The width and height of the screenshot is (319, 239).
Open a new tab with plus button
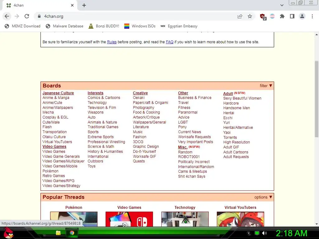[84, 5]
